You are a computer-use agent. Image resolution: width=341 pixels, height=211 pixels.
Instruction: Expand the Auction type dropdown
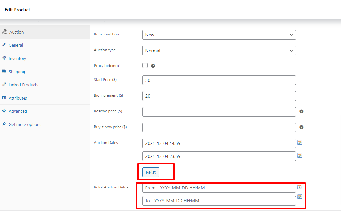pos(219,51)
